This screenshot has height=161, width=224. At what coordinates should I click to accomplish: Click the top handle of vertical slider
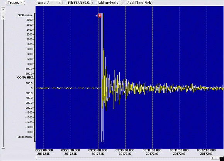point(3,7)
